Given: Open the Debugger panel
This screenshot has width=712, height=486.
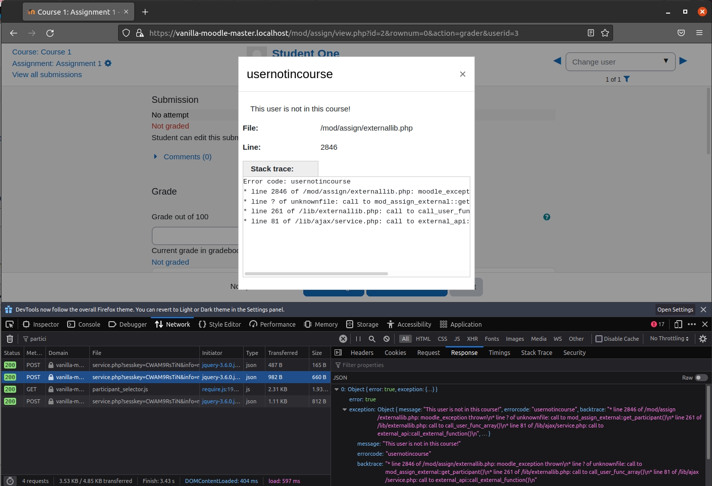Looking at the screenshot, I should click(128, 324).
